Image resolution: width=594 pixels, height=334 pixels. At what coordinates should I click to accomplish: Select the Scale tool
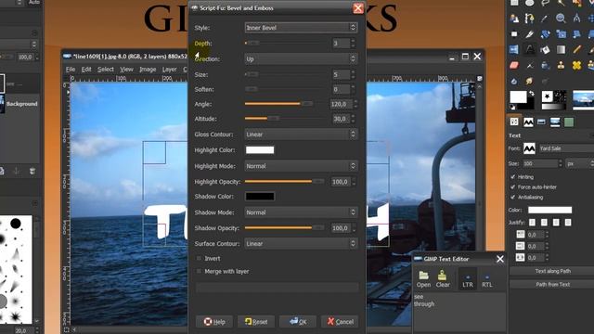pos(561,34)
